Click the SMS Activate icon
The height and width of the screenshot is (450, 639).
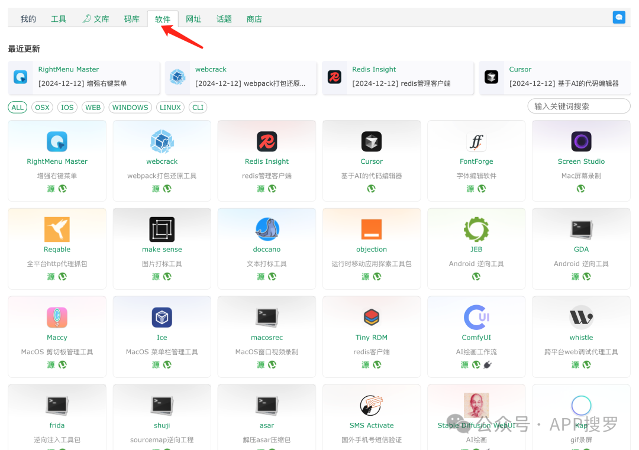tap(372, 405)
